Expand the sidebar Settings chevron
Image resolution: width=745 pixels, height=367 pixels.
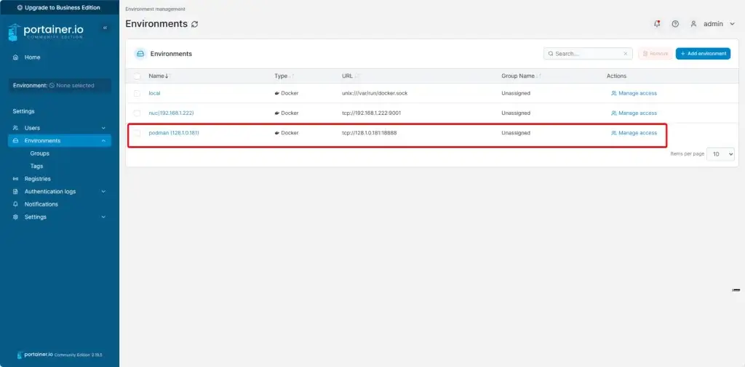[x=103, y=217]
